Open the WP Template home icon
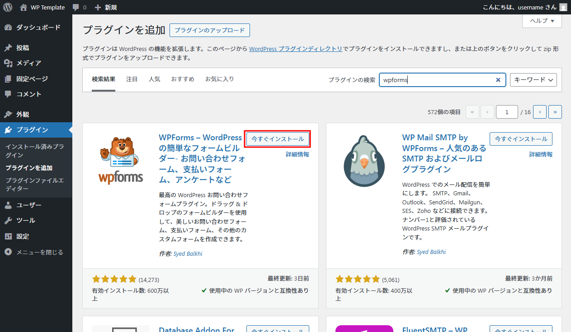This screenshot has height=332, width=571. point(24,7)
